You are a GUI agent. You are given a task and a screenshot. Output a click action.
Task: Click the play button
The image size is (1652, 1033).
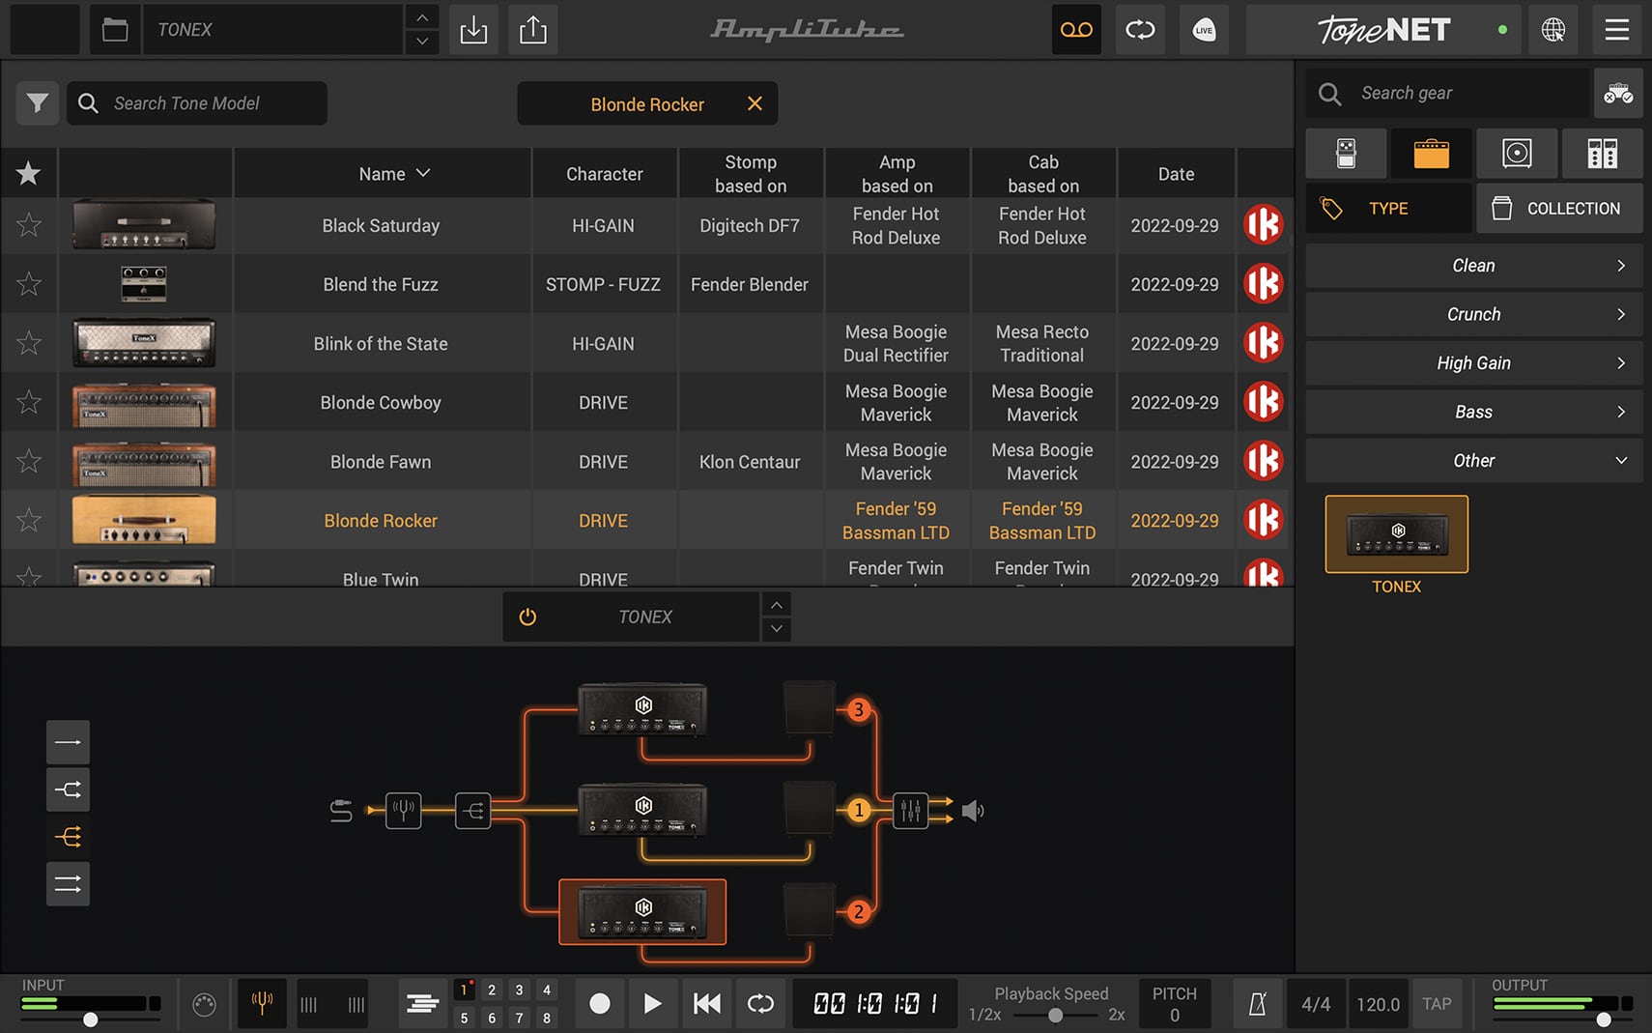coord(652,1004)
